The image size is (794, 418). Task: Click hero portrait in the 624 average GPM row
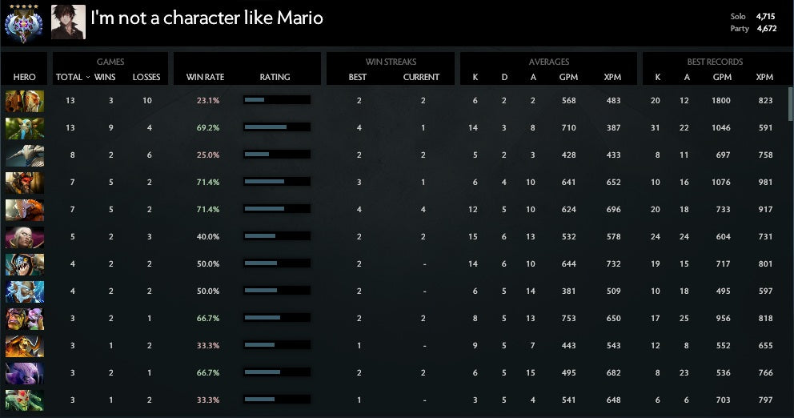coord(25,210)
